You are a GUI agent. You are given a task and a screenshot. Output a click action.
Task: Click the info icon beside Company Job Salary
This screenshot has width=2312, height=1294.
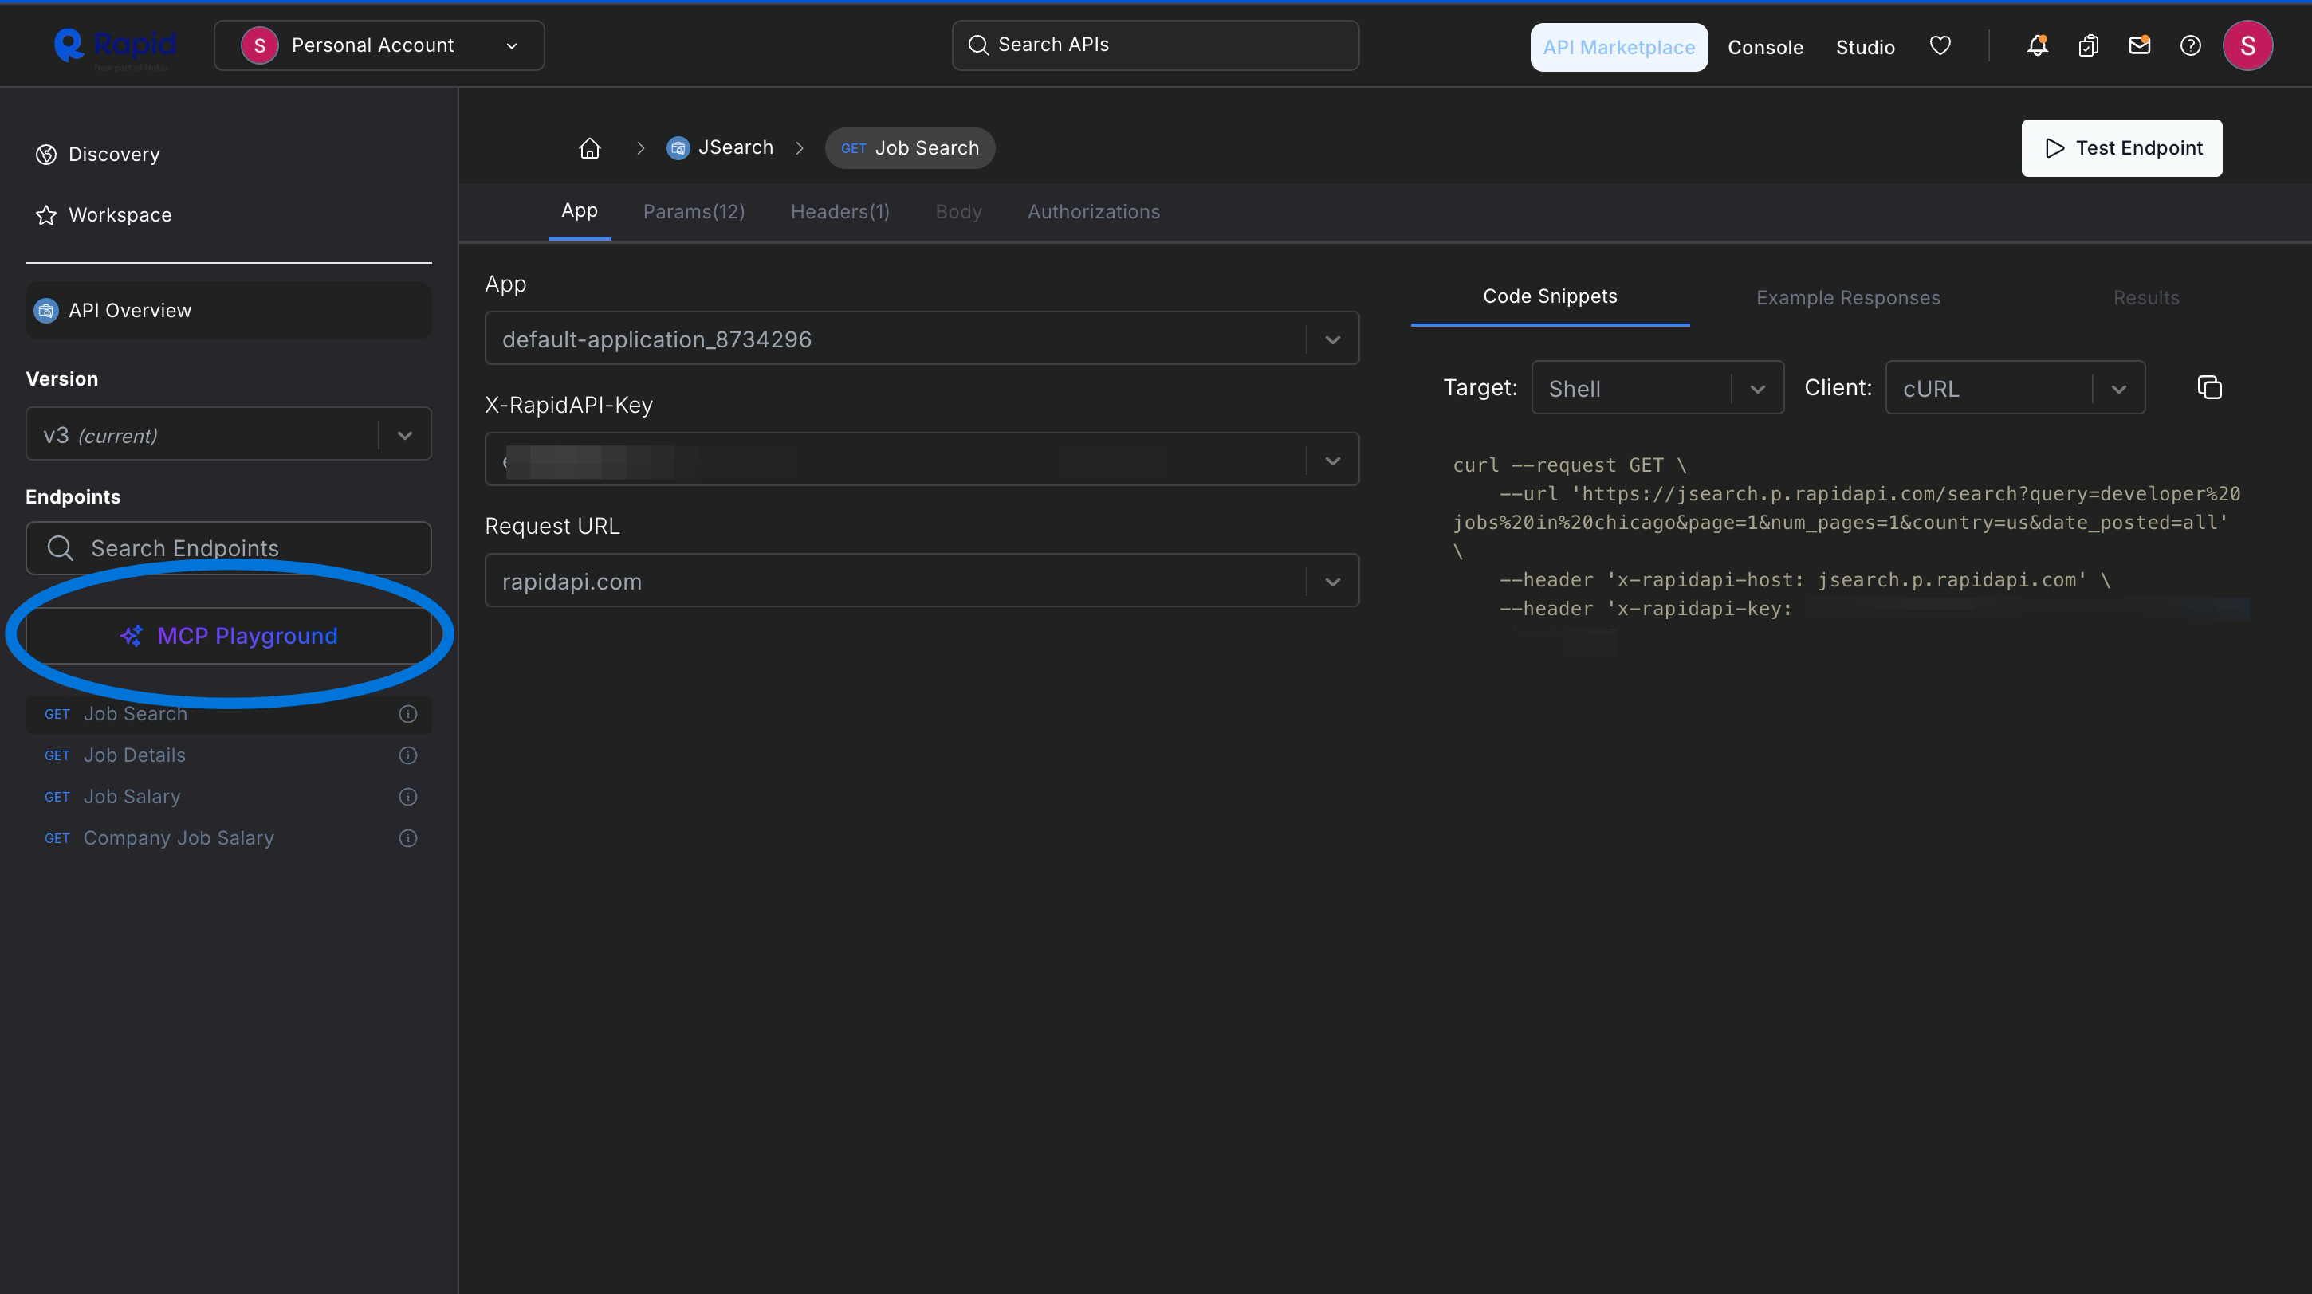[x=407, y=837]
